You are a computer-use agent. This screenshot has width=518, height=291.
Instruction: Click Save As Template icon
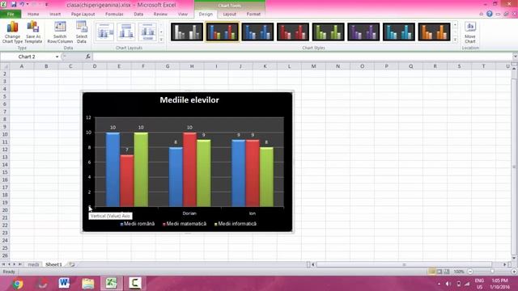(33, 32)
